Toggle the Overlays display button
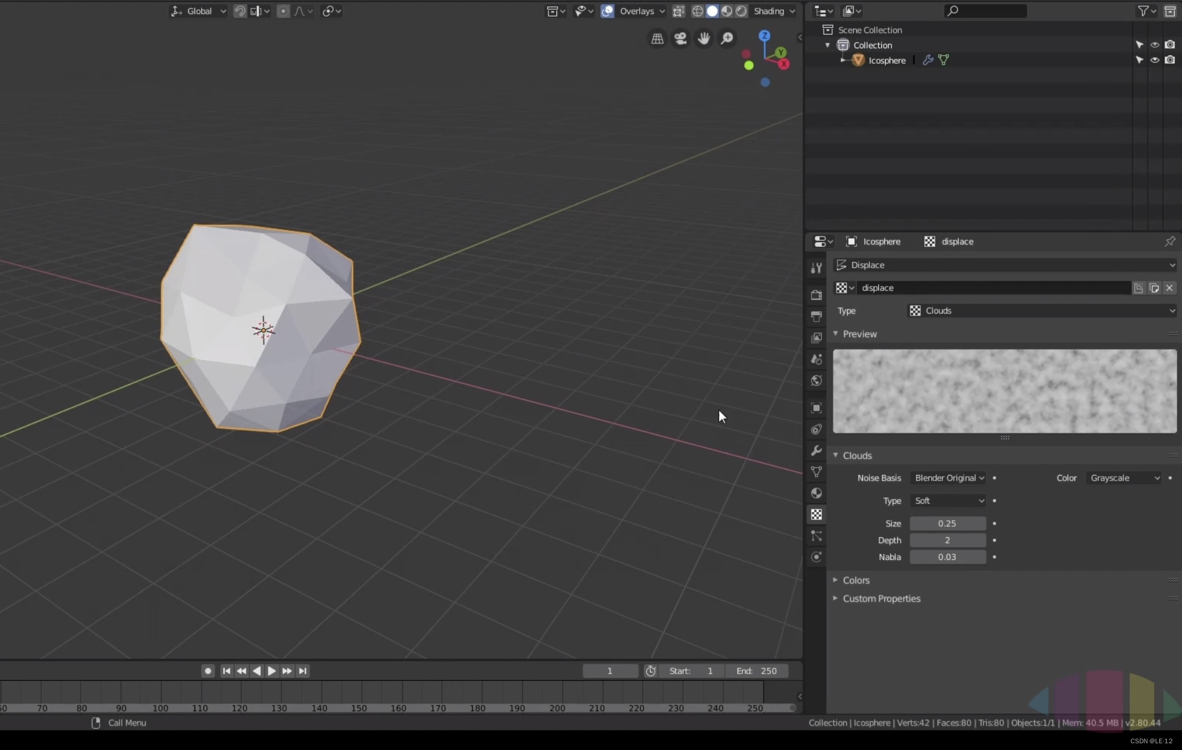The width and height of the screenshot is (1182, 750). point(607,11)
